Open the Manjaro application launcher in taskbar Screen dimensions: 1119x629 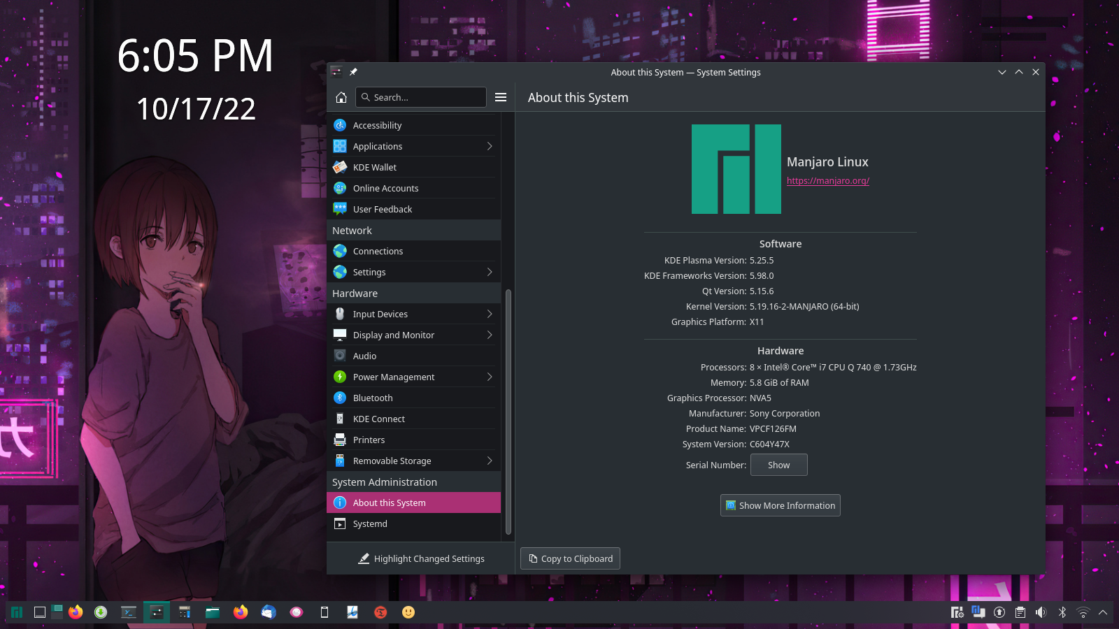17,612
